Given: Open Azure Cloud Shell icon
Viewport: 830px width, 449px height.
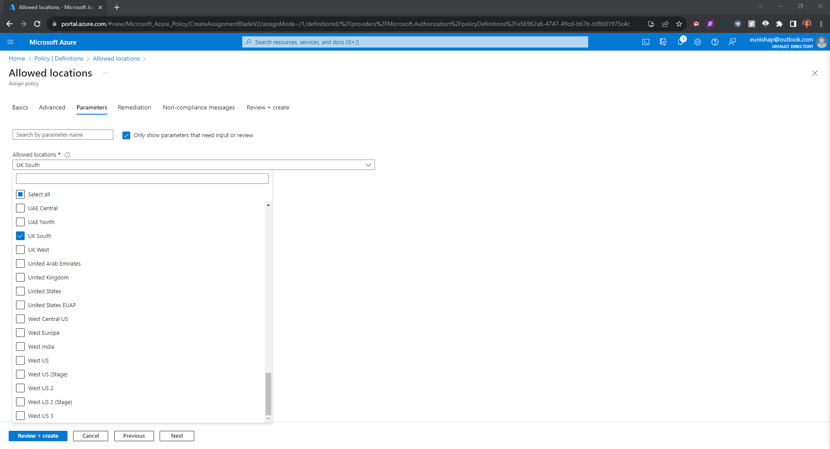Looking at the screenshot, I should tap(646, 42).
